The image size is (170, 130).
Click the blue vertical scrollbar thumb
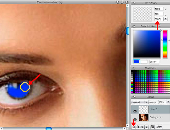tap(128, 31)
